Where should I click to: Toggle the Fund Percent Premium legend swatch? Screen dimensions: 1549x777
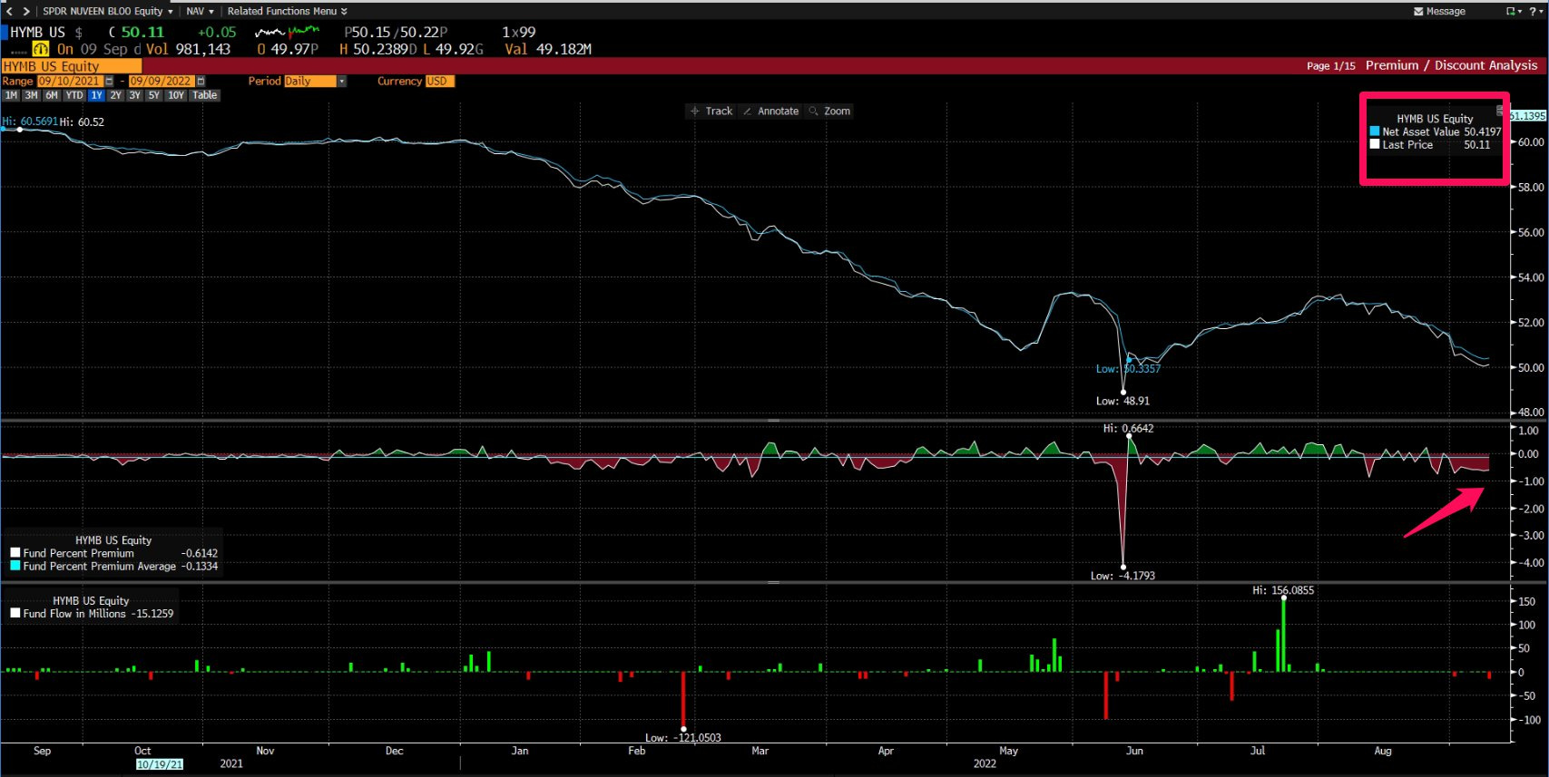(15, 553)
